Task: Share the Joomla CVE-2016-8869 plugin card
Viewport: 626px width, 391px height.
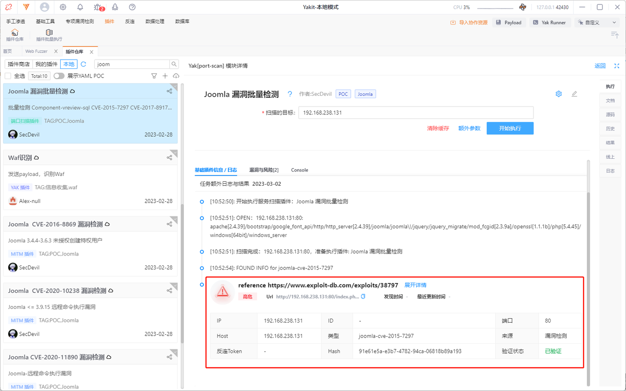Action: pyautogui.click(x=169, y=224)
